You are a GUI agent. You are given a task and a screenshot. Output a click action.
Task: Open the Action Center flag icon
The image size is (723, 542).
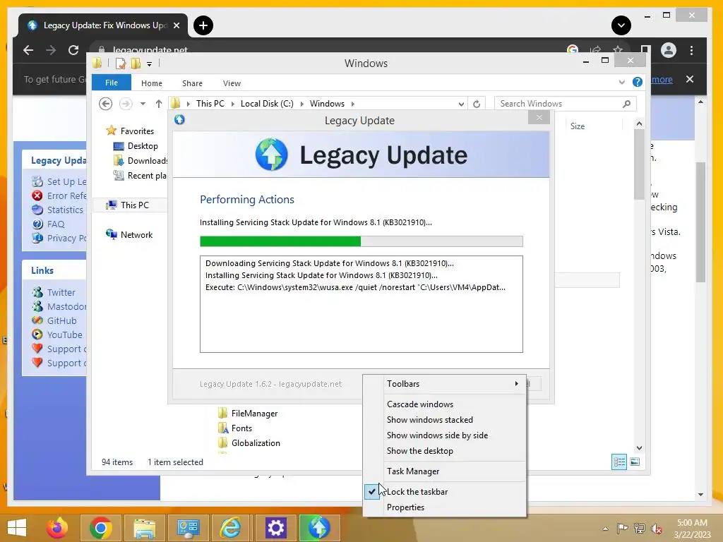pos(622,529)
